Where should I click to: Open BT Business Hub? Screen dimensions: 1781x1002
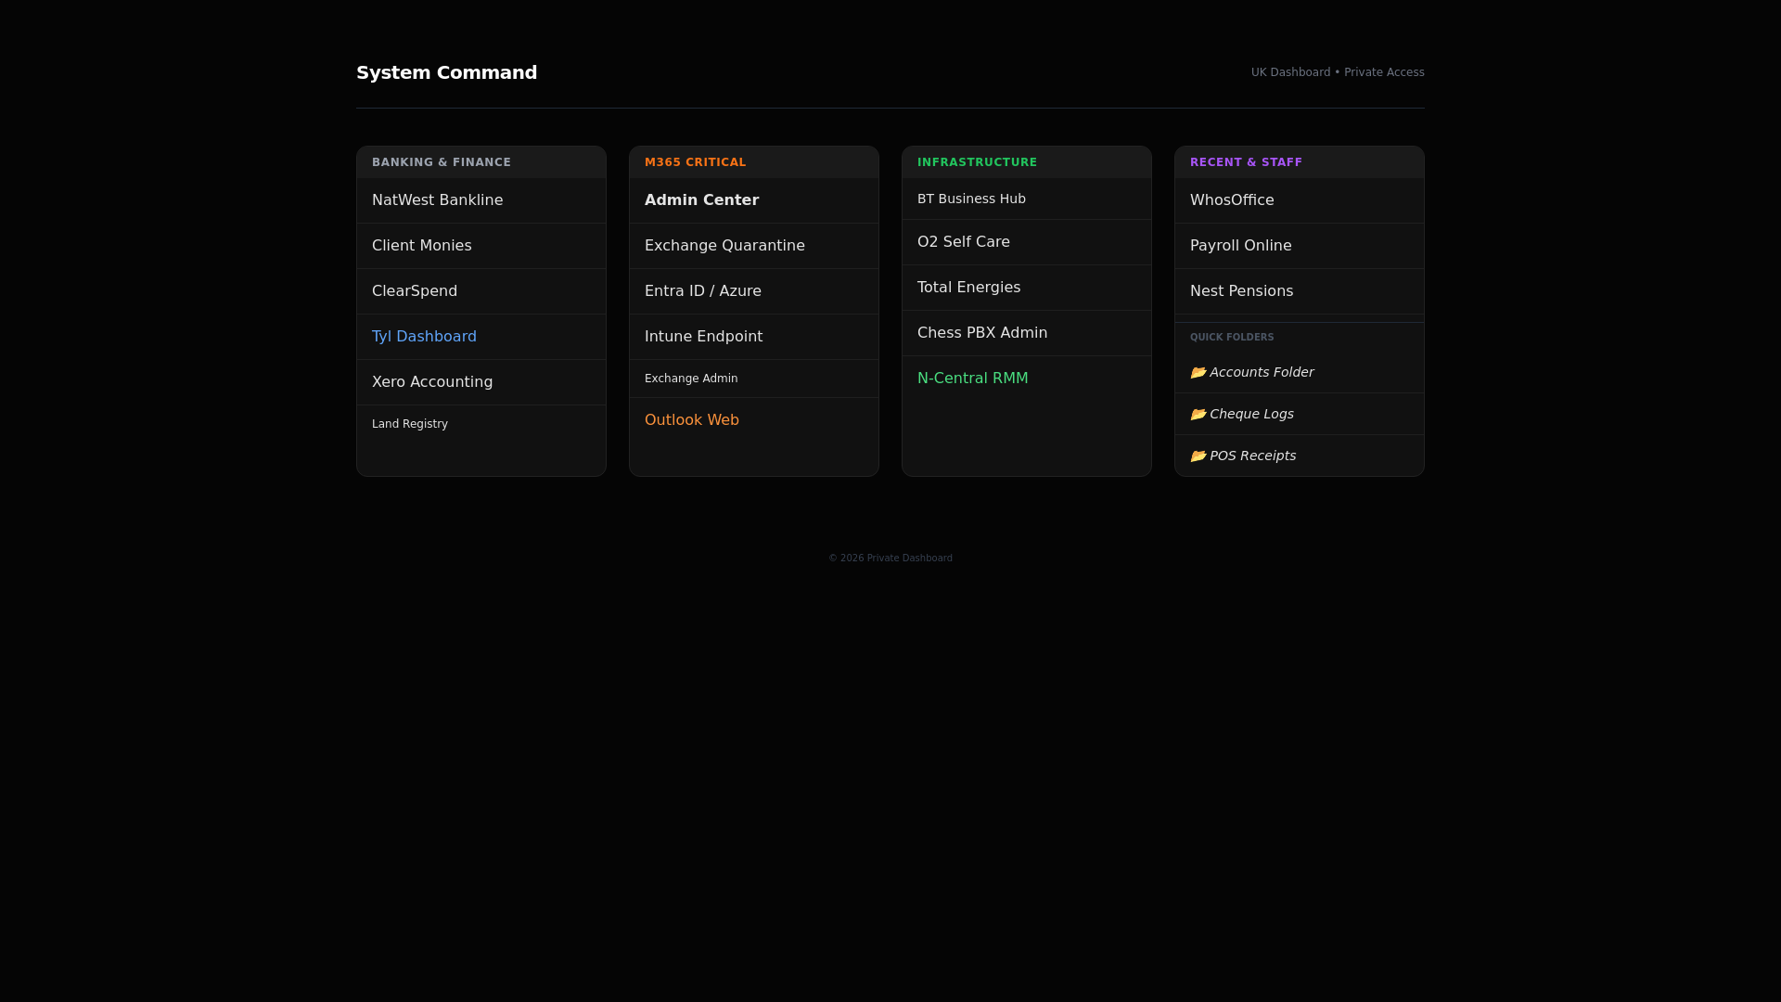pyautogui.click(x=1027, y=199)
